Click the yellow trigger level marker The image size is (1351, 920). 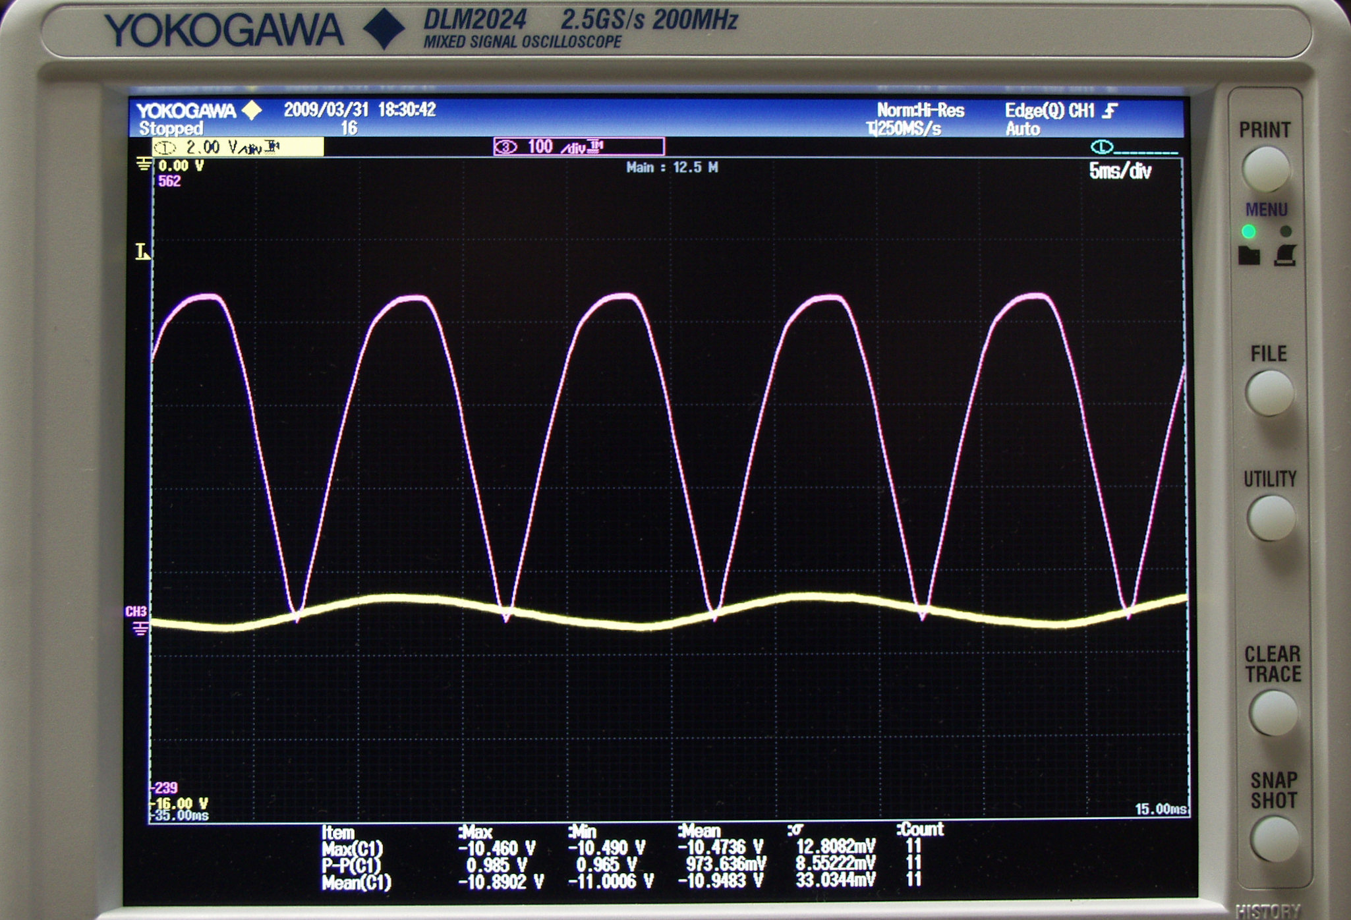coord(142,252)
